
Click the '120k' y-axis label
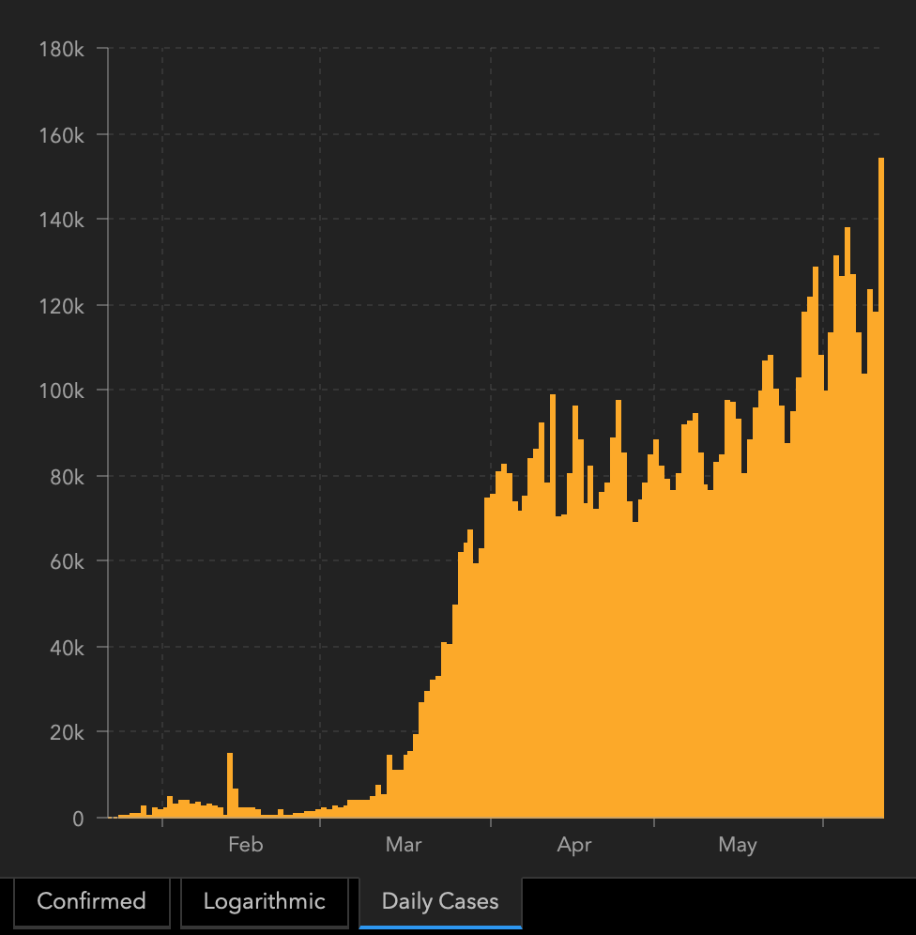[x=61, y=306]
